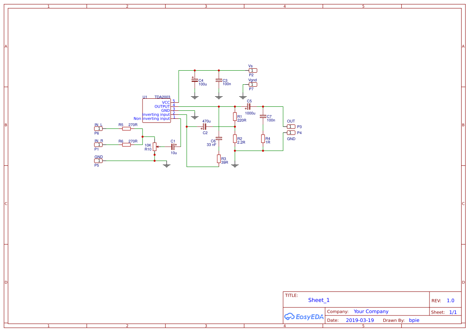The image size is (470, 332).
Task: Select resistor R1 220R in feedback network
Action: tap(235, 116)
